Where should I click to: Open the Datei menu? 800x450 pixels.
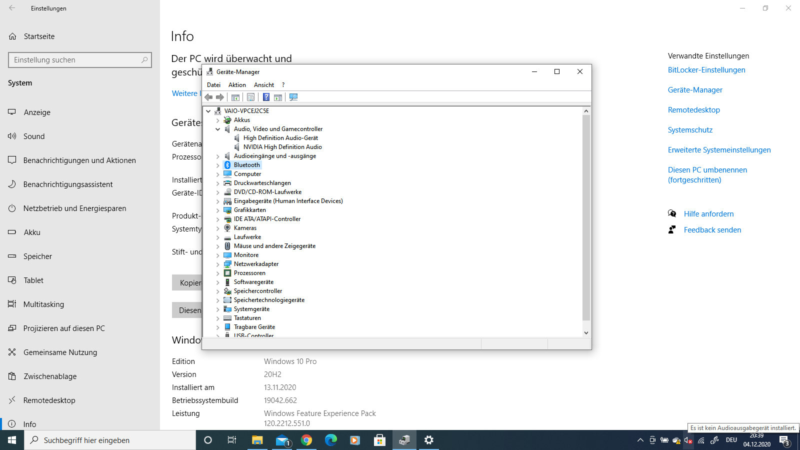(213, 85)
